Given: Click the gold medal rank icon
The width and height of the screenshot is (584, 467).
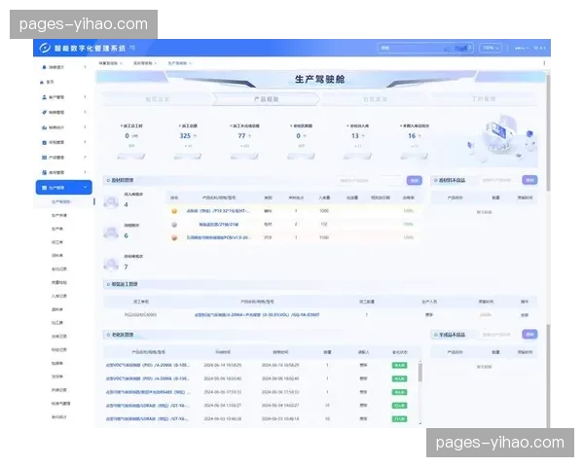Looking at the screenshot, I should point(174,211).
